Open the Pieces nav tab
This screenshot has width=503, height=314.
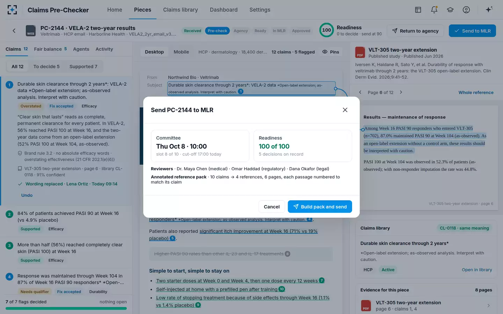(143, 10)
